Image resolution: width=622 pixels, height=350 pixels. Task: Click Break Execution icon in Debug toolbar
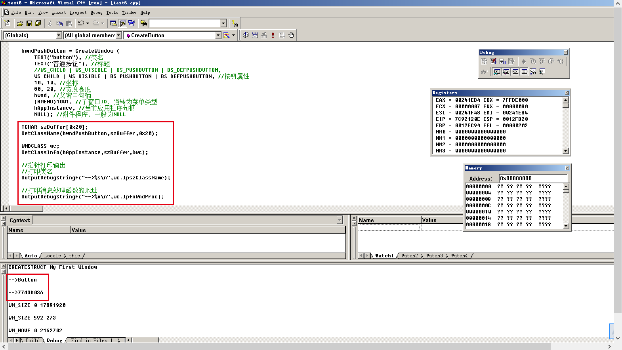coord(502,61)
